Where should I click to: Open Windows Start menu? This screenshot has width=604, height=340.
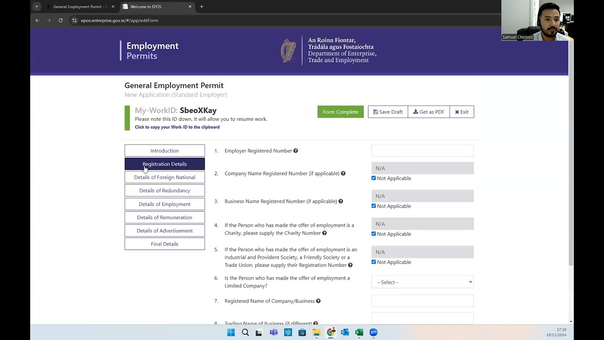pyautogui.click(x=231, y=332)
